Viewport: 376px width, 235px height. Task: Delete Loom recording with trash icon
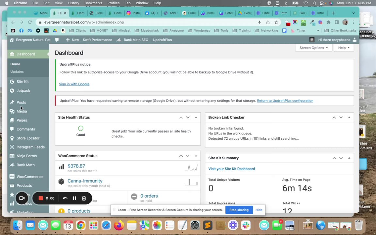pos(84,198)
